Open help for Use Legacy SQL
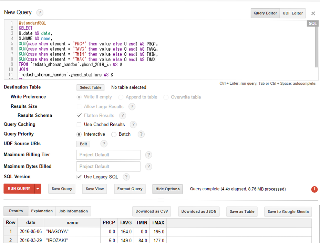The height and width of the screenshot is (243, 320). [x=126, y=177]
